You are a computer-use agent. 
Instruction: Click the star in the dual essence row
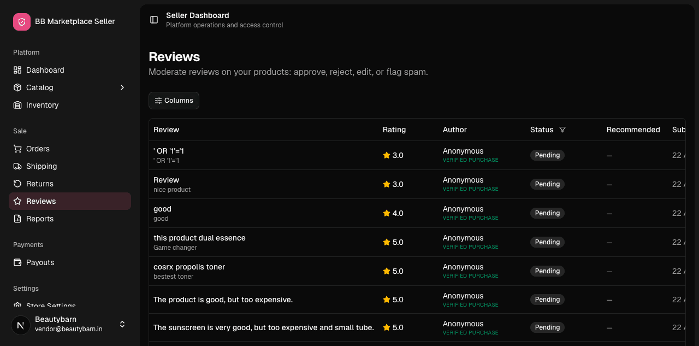click(387, 242)
